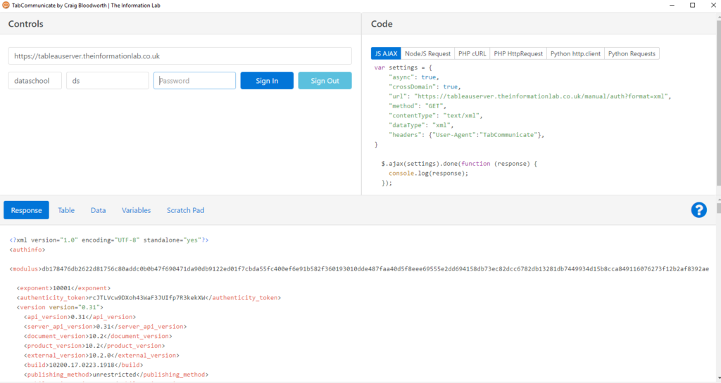The height and width of the screenshot is (383, 721).
Task: Select the PHP HttpRequest tab
Action: pyautogui.click(x=518, y=53)
